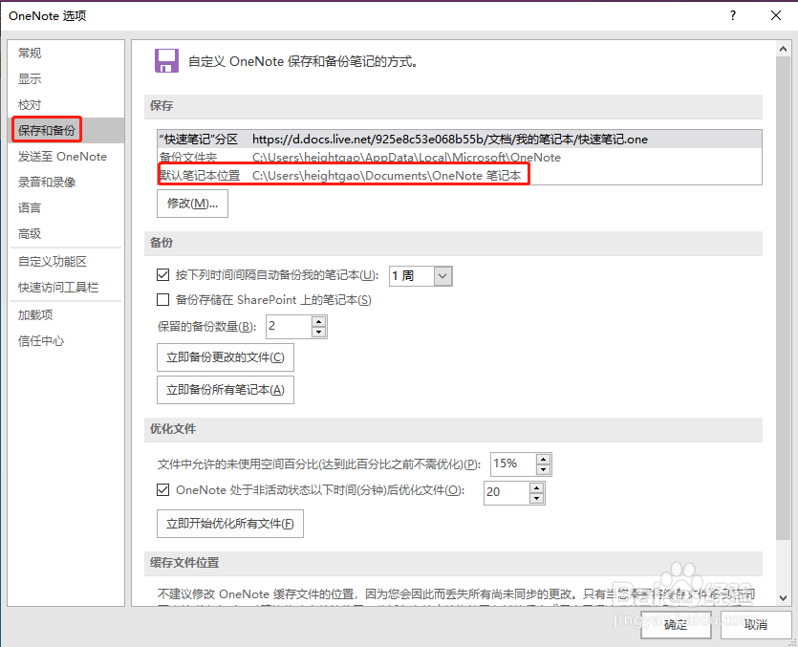Close the OneNote 选项 dialog
This screenshot has height=647, width=798.
point(776,16)
